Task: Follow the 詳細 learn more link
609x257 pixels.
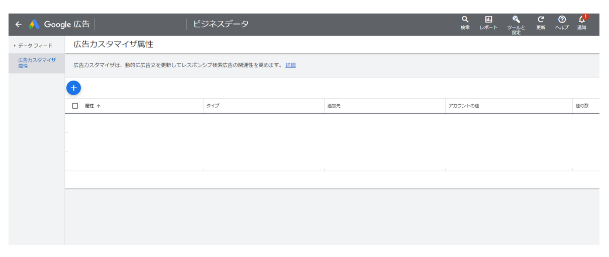Action: pos(290,65)
